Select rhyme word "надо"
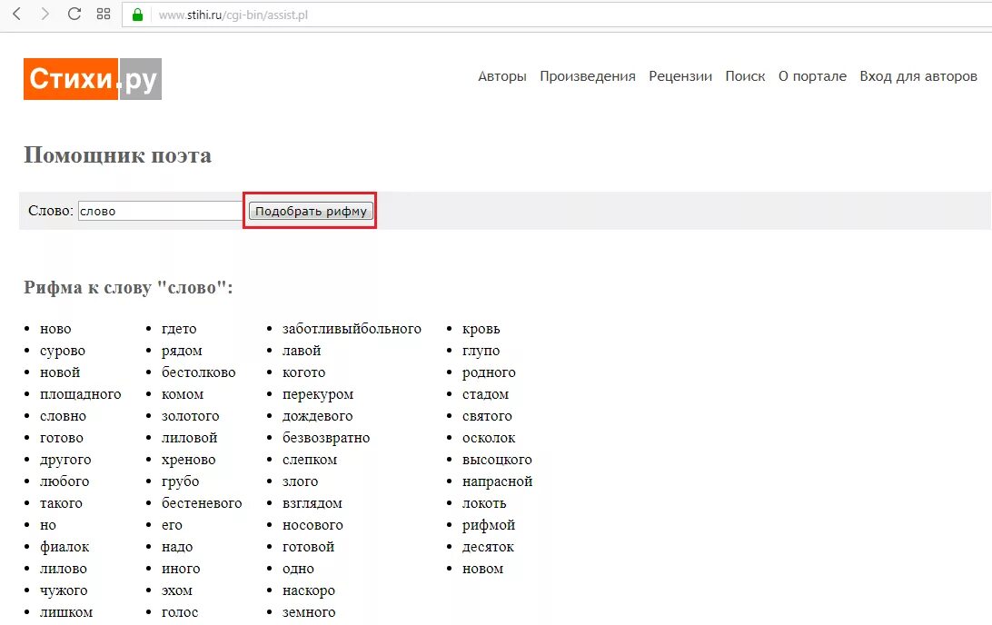992x625 pixels. coord(177,547)
